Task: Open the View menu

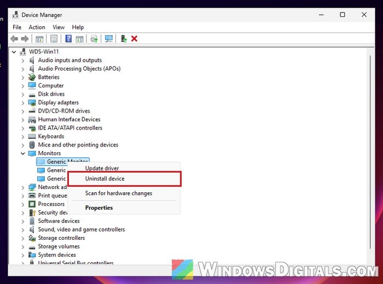Action: click(x=59, y=27)
